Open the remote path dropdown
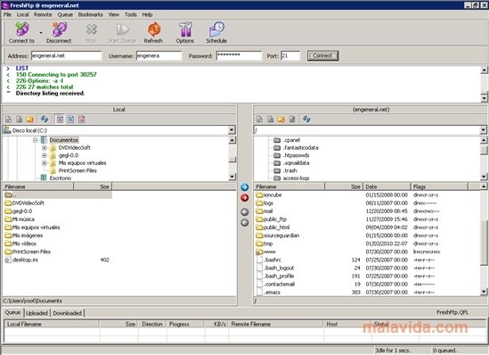 coord(483,129)
